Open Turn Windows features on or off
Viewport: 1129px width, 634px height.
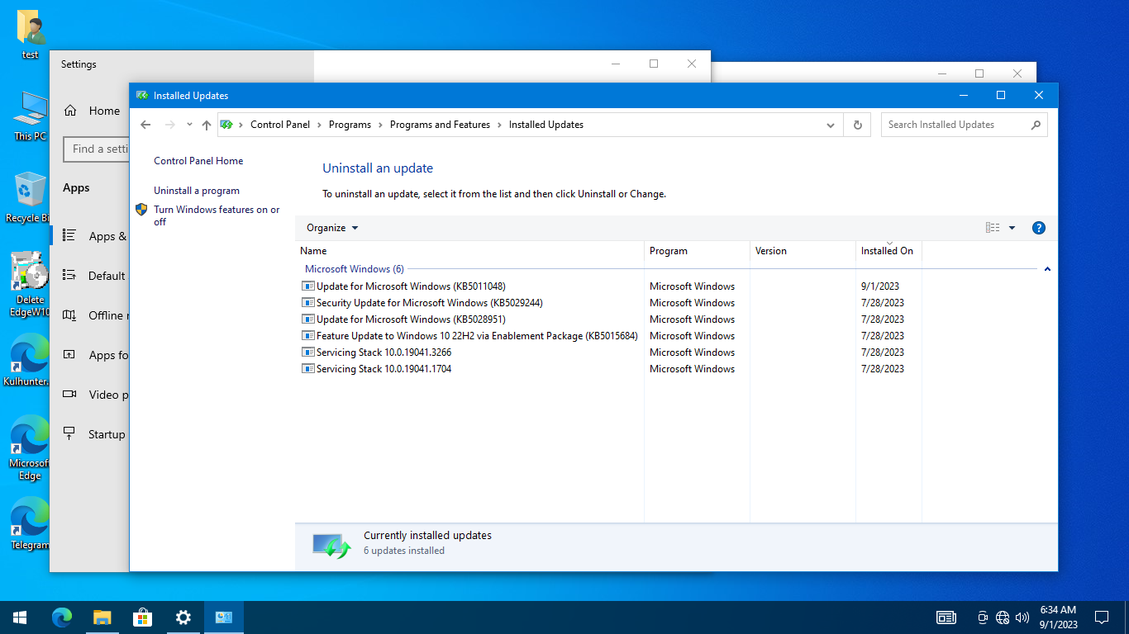pos(217,215)
